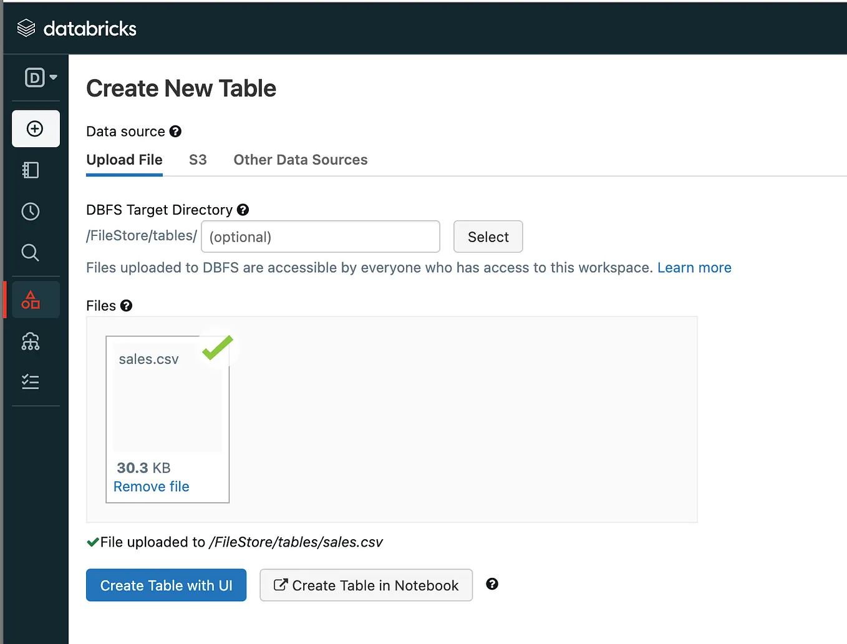Switch to Other Data Sources tab
The height and width of the screenshot is (644, 847).
300,160
